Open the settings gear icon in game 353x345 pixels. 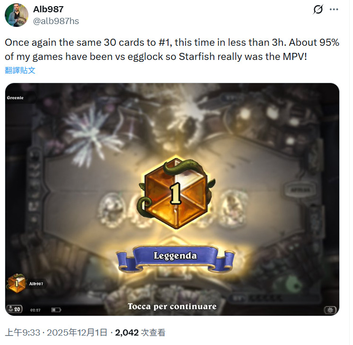(330, 310)
